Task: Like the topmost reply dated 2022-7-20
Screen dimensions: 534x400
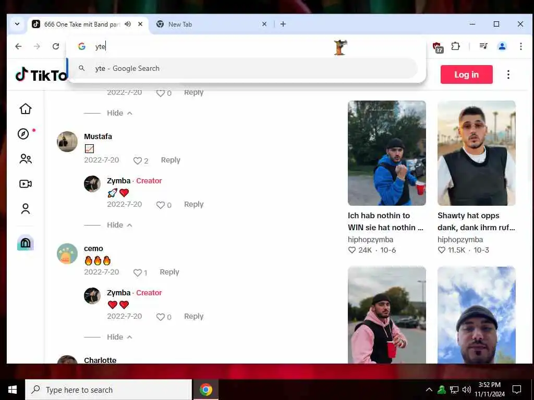Action: pos(161,93)
